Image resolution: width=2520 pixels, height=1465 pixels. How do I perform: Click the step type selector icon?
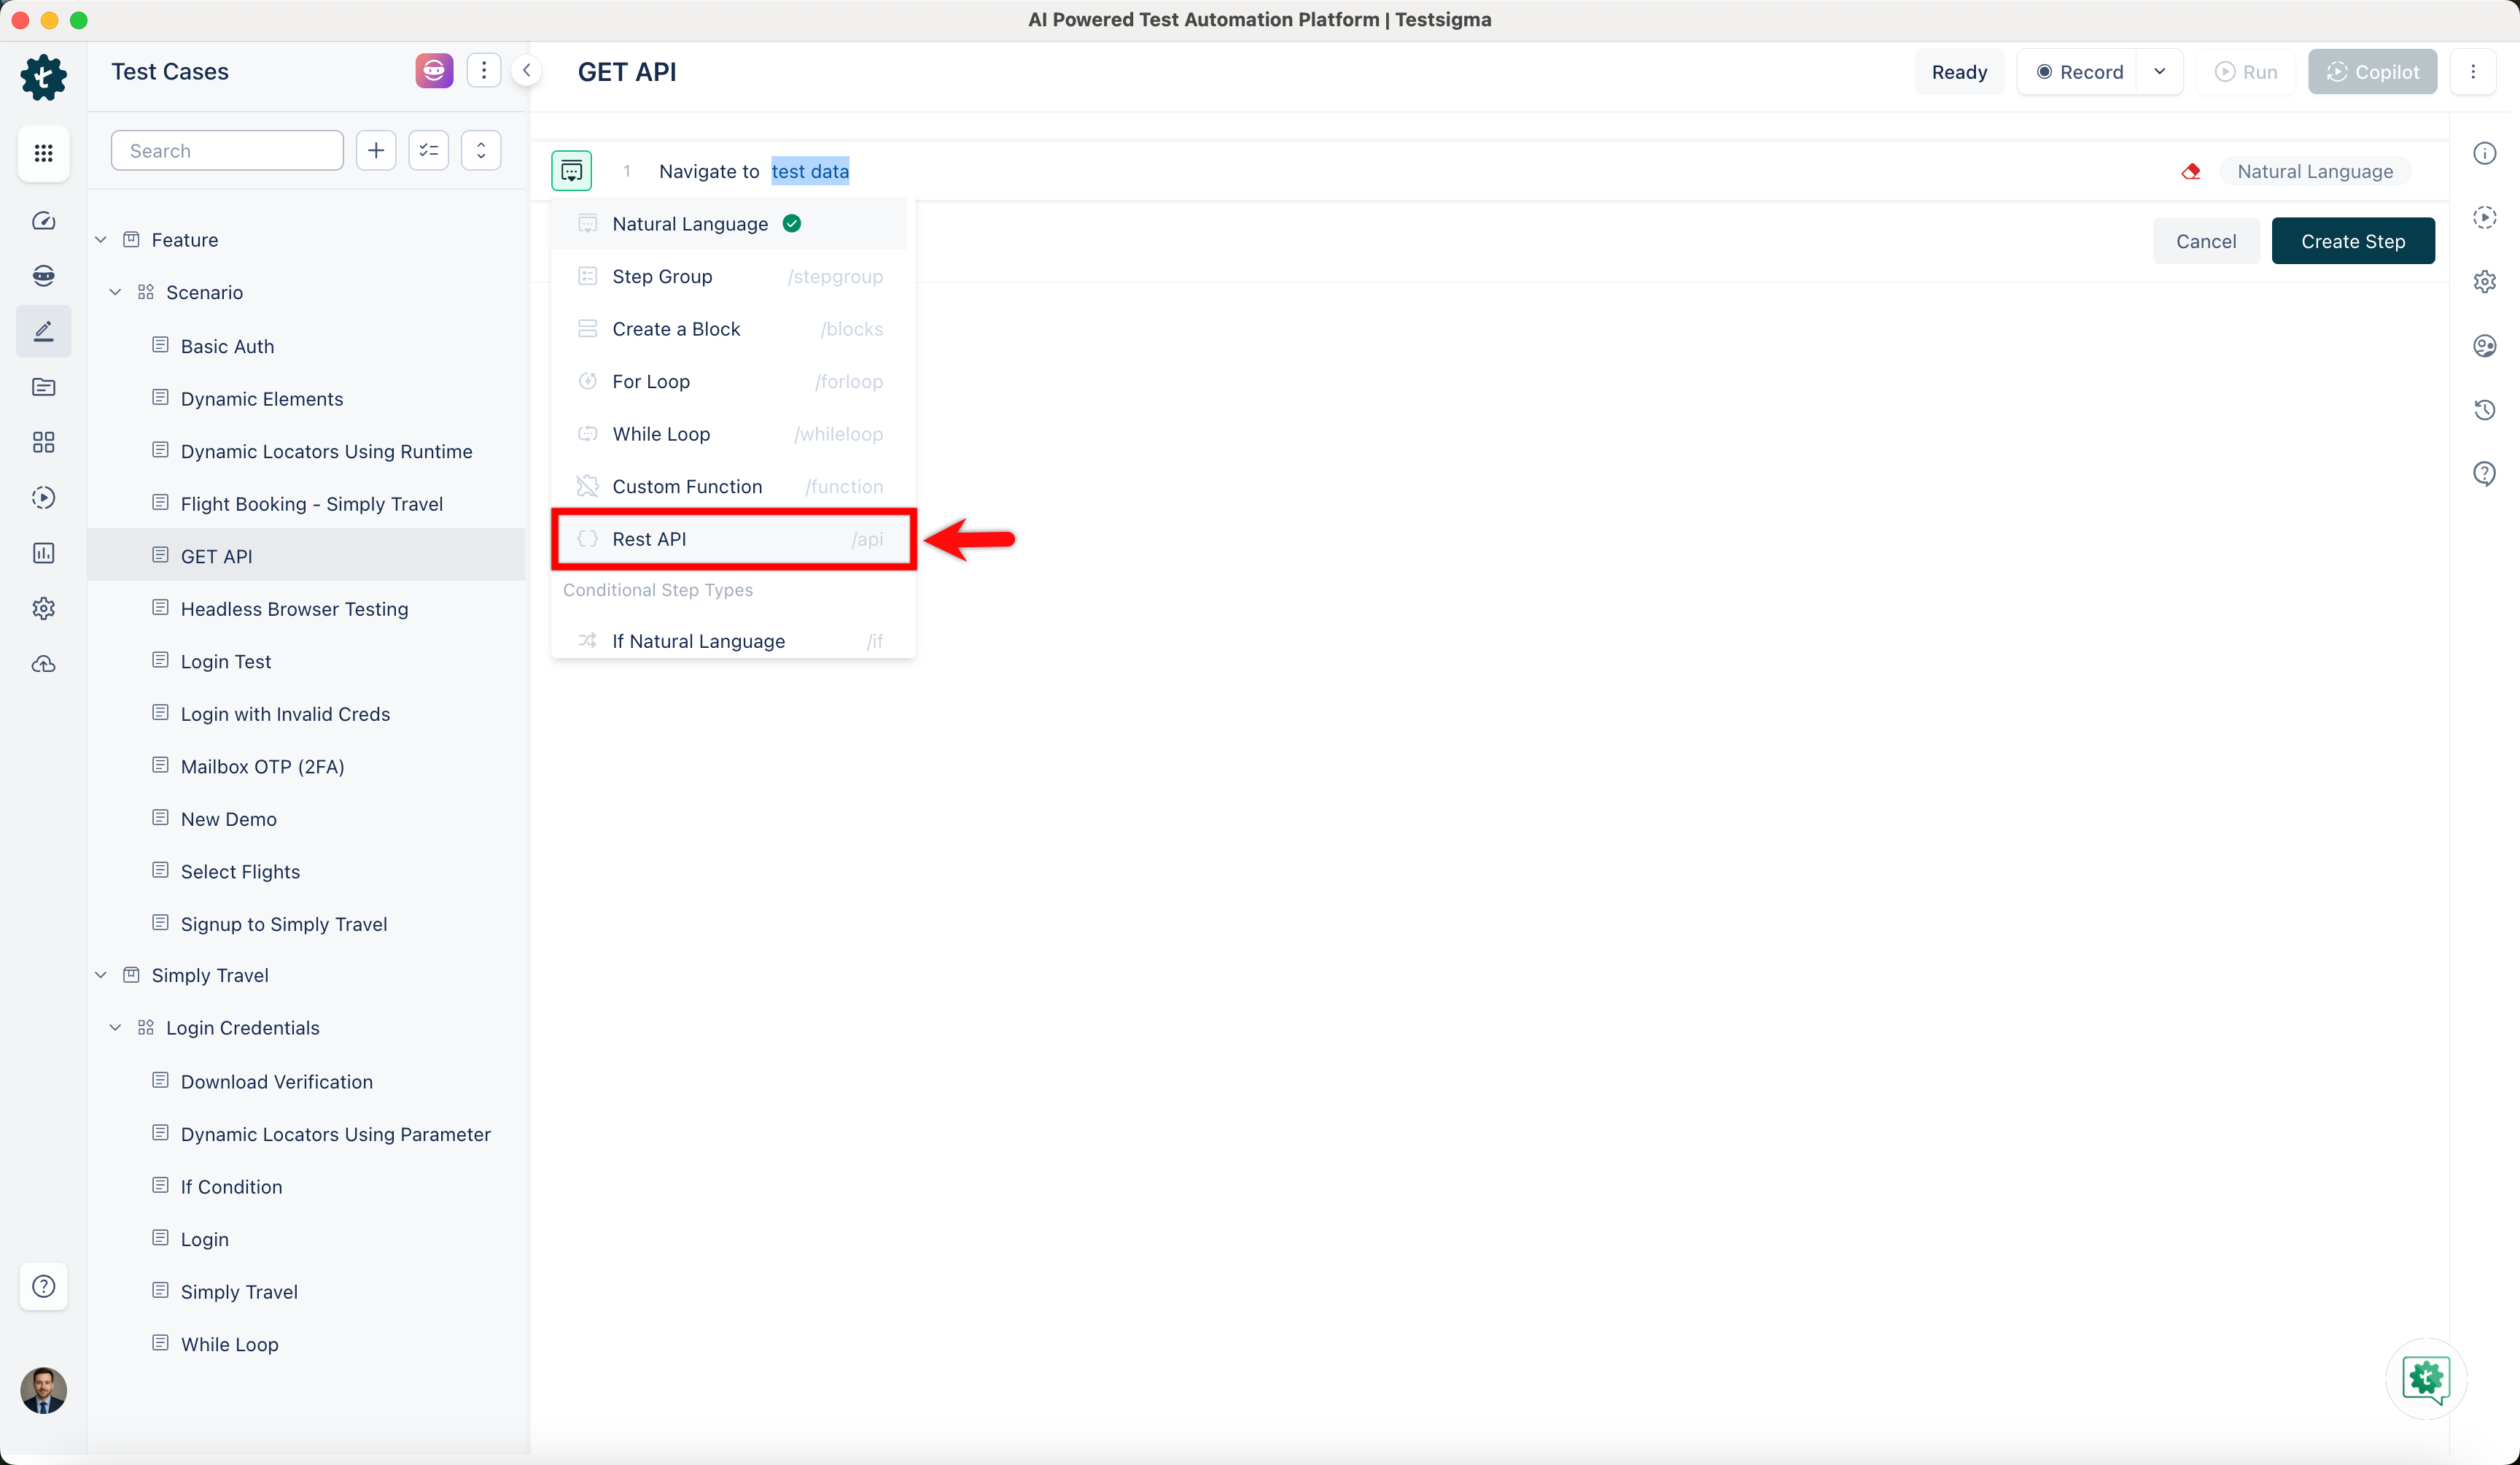point(571,171)
